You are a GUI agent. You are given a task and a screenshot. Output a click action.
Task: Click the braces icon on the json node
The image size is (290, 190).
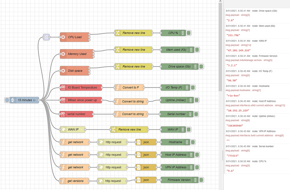[x=138, y=142]
